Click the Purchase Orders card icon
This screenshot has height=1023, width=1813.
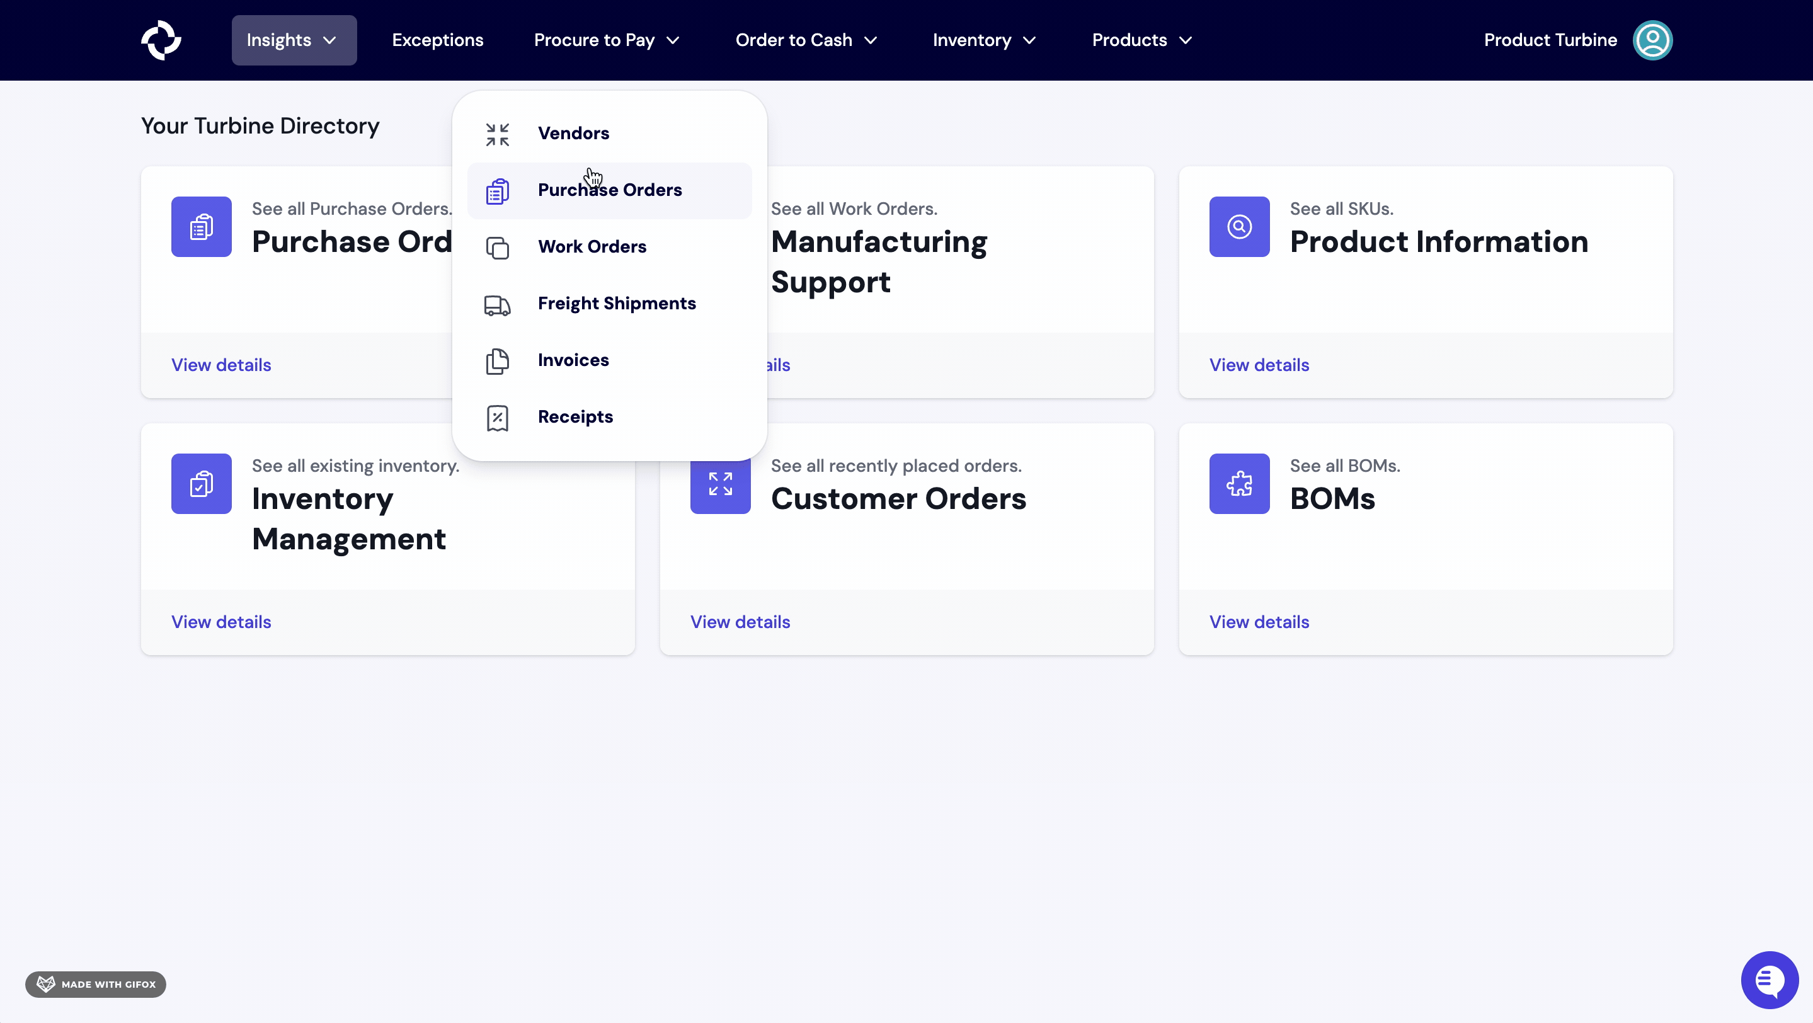[202, 227]
